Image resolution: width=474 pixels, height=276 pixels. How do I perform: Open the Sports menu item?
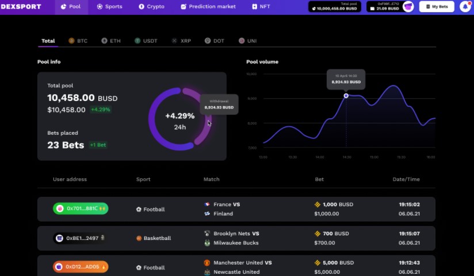coord(109,7)
